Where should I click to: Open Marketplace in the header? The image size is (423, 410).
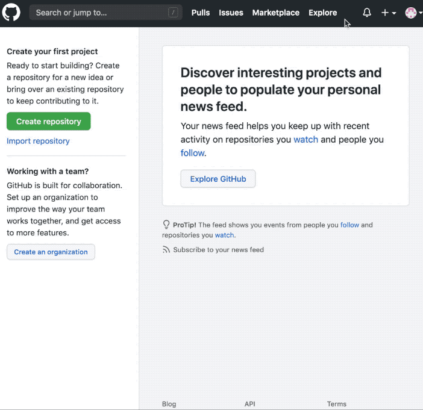click(276, 13)
